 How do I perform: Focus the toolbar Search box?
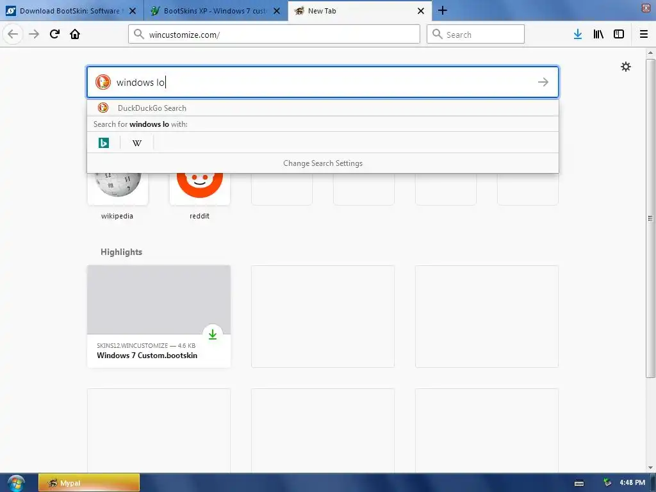click(x=475, y=35)
